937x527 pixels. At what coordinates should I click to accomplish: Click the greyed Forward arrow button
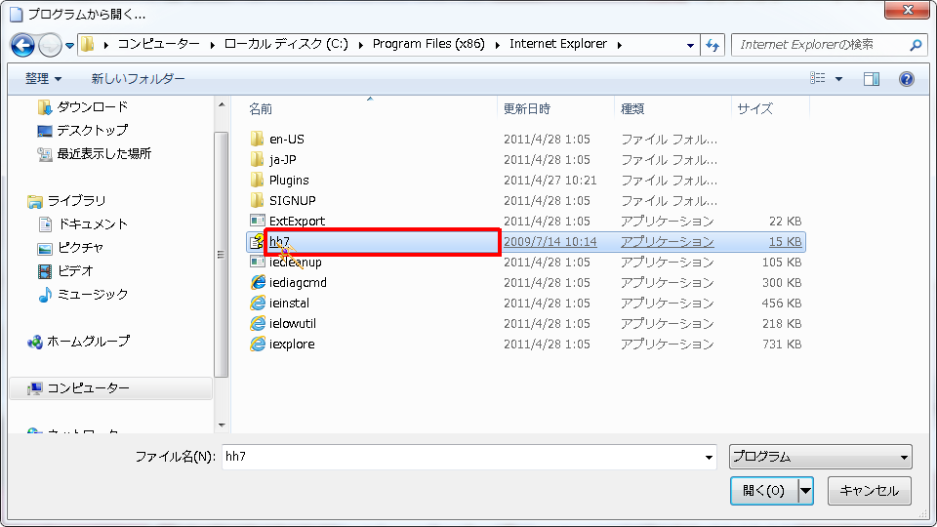[x=50, y=45]
